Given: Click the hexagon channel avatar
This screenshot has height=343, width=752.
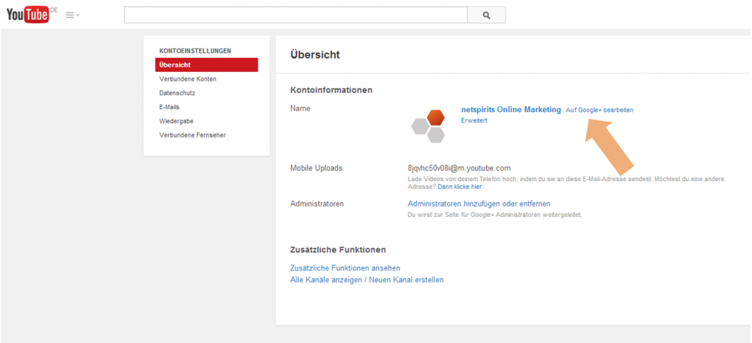Looking at the screenshot, I should pyautogui.click(x=427, y=125).
